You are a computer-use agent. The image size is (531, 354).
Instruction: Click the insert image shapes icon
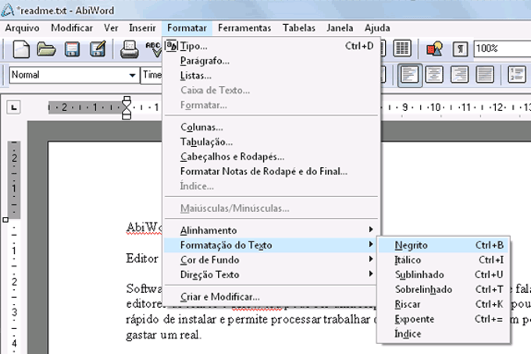pos(434,49)
